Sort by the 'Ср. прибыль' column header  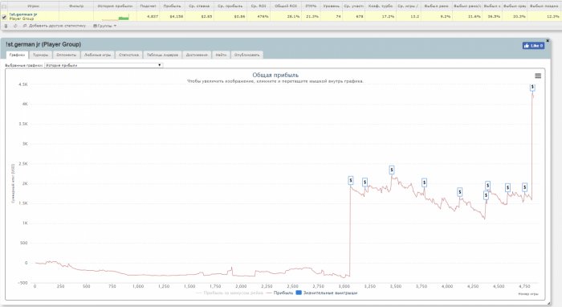230,6
